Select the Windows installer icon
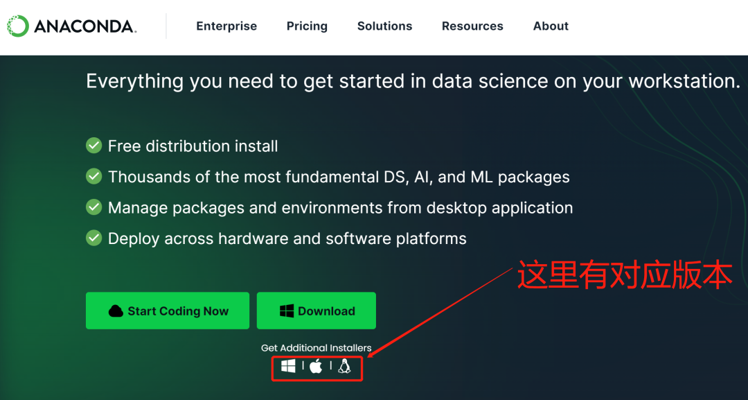Screen dimensions: 748x400 tap(288, 367)
